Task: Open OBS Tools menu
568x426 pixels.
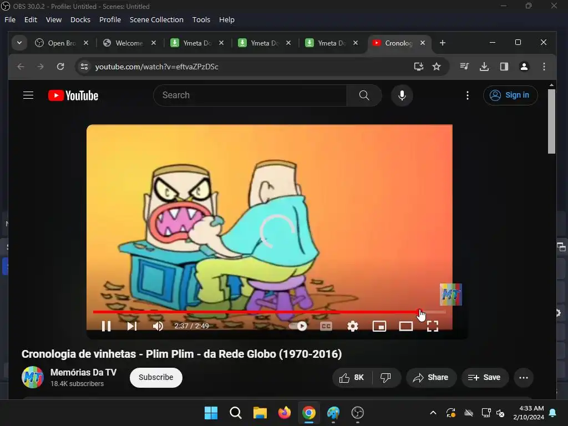Action: tap(201, 19)
